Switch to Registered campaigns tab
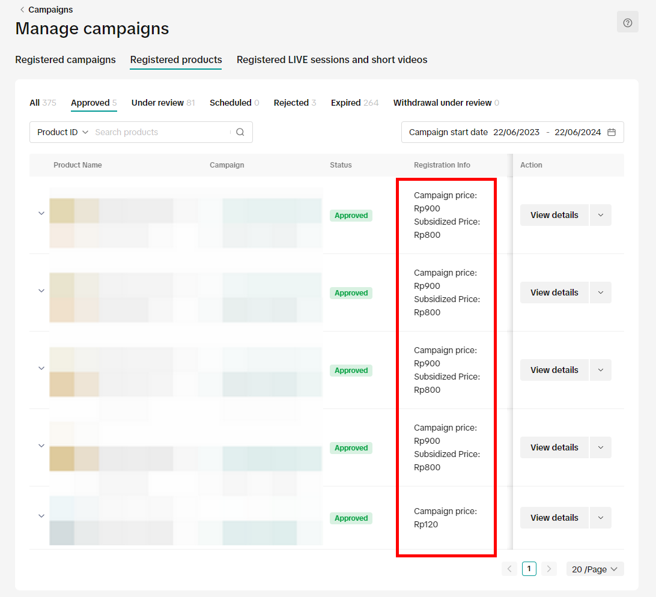The width and height of the screenshot is (656, 597). [65, 59]
